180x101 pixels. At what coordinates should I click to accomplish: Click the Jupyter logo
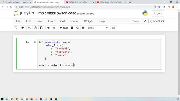click(24, 13)
